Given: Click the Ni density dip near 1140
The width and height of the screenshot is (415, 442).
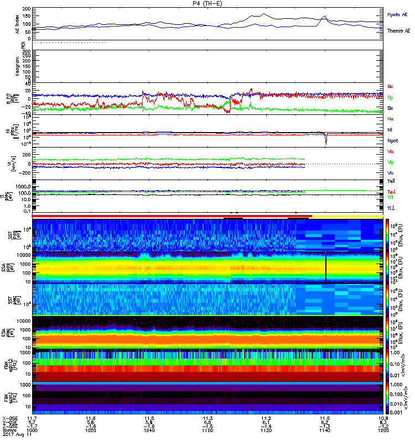Looking at the screenshot, I should (x=326, y=139).
